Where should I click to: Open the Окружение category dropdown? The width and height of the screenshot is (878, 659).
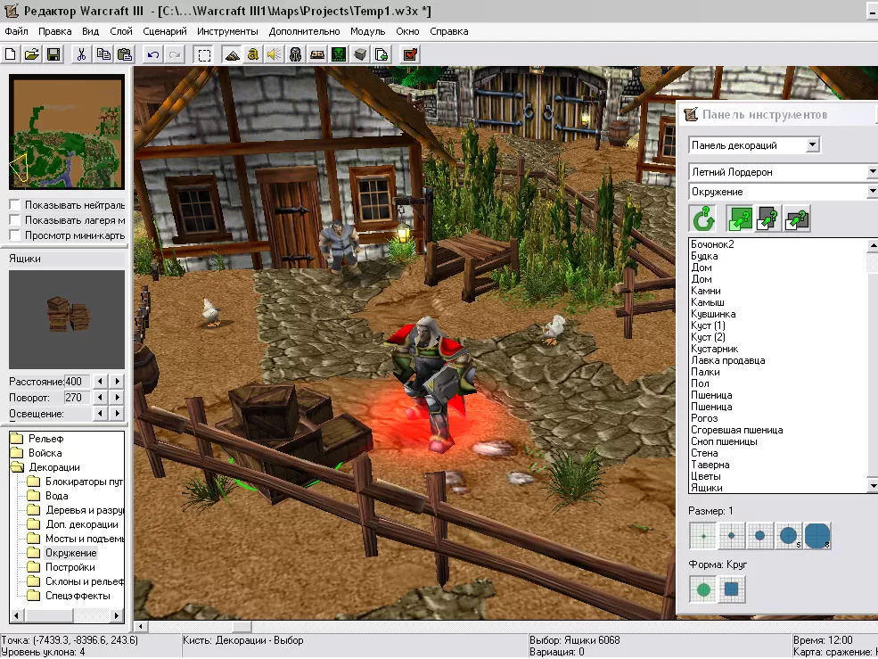click(x=871, y=192)
